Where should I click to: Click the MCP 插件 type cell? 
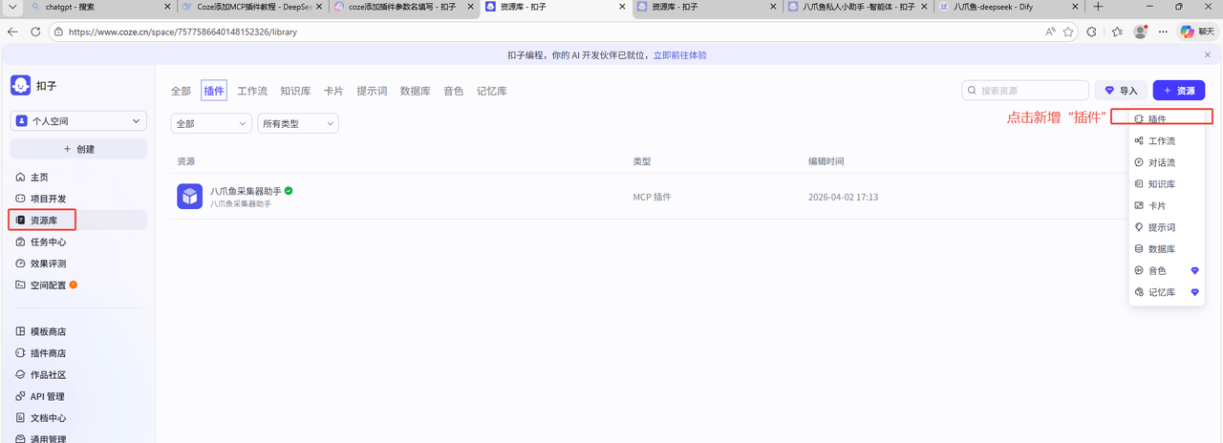coord(652,197)
